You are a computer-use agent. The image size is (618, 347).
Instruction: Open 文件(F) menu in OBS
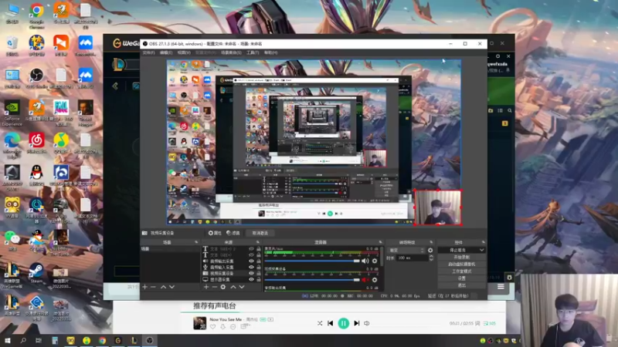pos(148,52)
